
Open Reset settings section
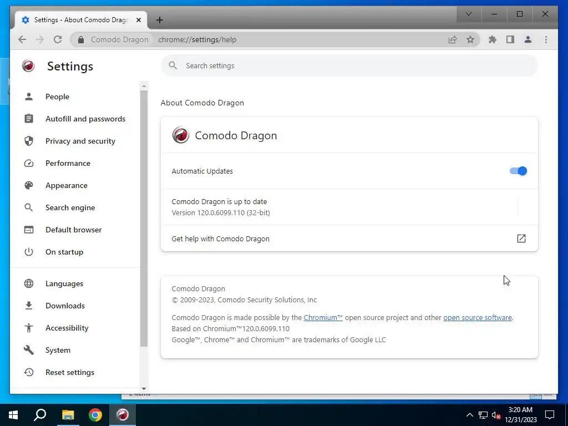tap(75, 372)
